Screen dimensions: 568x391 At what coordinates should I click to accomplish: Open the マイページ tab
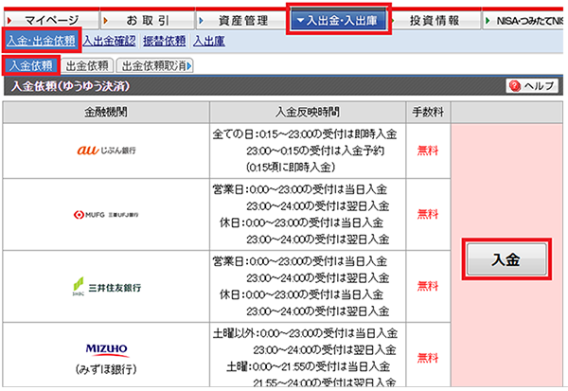47,20
